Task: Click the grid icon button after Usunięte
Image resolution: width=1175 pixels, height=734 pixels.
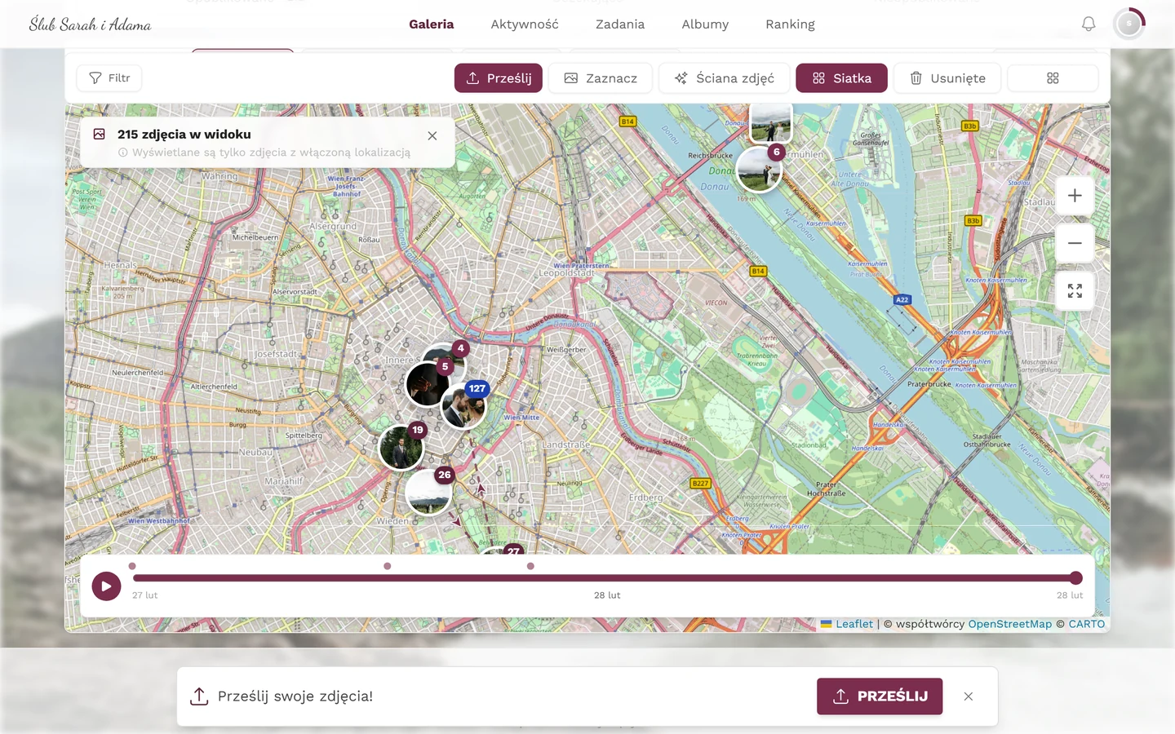Action: click(1053, 78)
